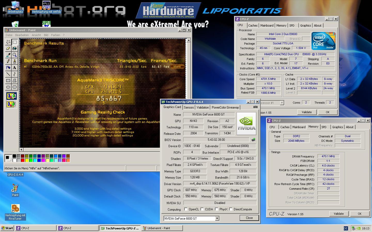Viewport: 372px width, 232px height.
Task: Switch to the Sensors tab in GPU-Z
Action: pos(189,107)
